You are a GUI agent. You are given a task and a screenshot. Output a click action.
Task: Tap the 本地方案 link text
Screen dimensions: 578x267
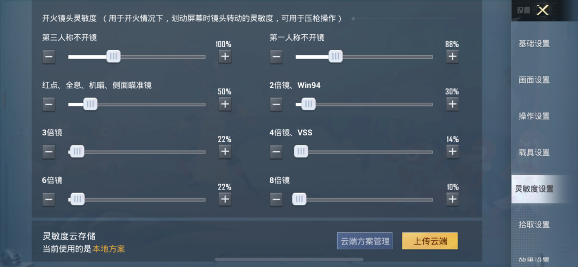[109, 249]
